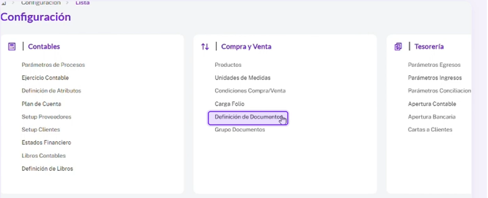The height and width of the screenshot is (198, 488).
Task: Select Grupo Documentos
Action: [240, 129]
